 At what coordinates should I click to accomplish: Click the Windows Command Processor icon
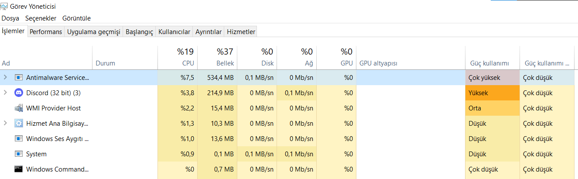click(x=19, y=169)
